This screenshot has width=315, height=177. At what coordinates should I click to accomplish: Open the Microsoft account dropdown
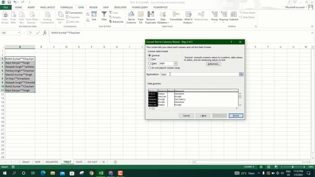[296, 7]
